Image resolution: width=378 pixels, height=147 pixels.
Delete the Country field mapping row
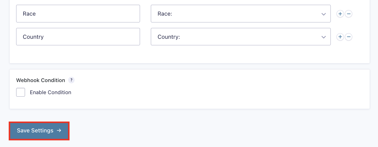348,37
